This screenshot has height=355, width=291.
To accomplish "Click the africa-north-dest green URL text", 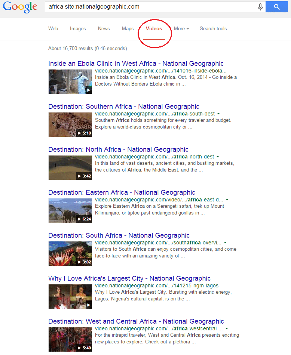I will tap(154, 157).
